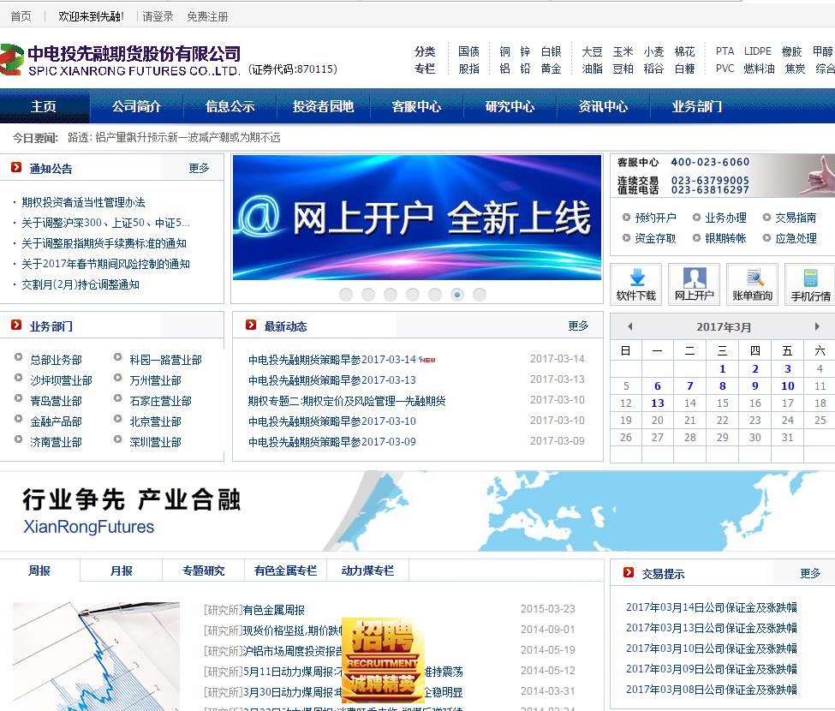
Task: Click the 今日要闻 headline about 铝产量
Action: [174, 138]
